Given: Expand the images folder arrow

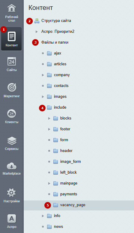Looking at the screenshot, I should [x=43, y=97].
